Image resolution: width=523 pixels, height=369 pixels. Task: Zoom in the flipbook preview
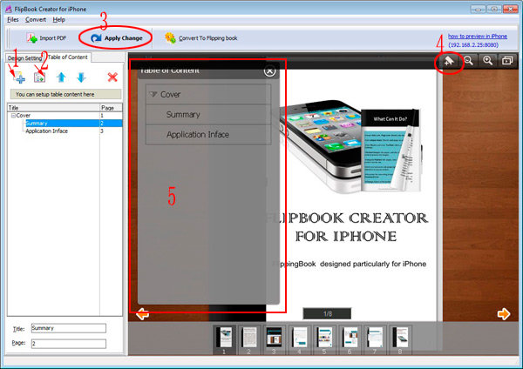click(487, 61)
